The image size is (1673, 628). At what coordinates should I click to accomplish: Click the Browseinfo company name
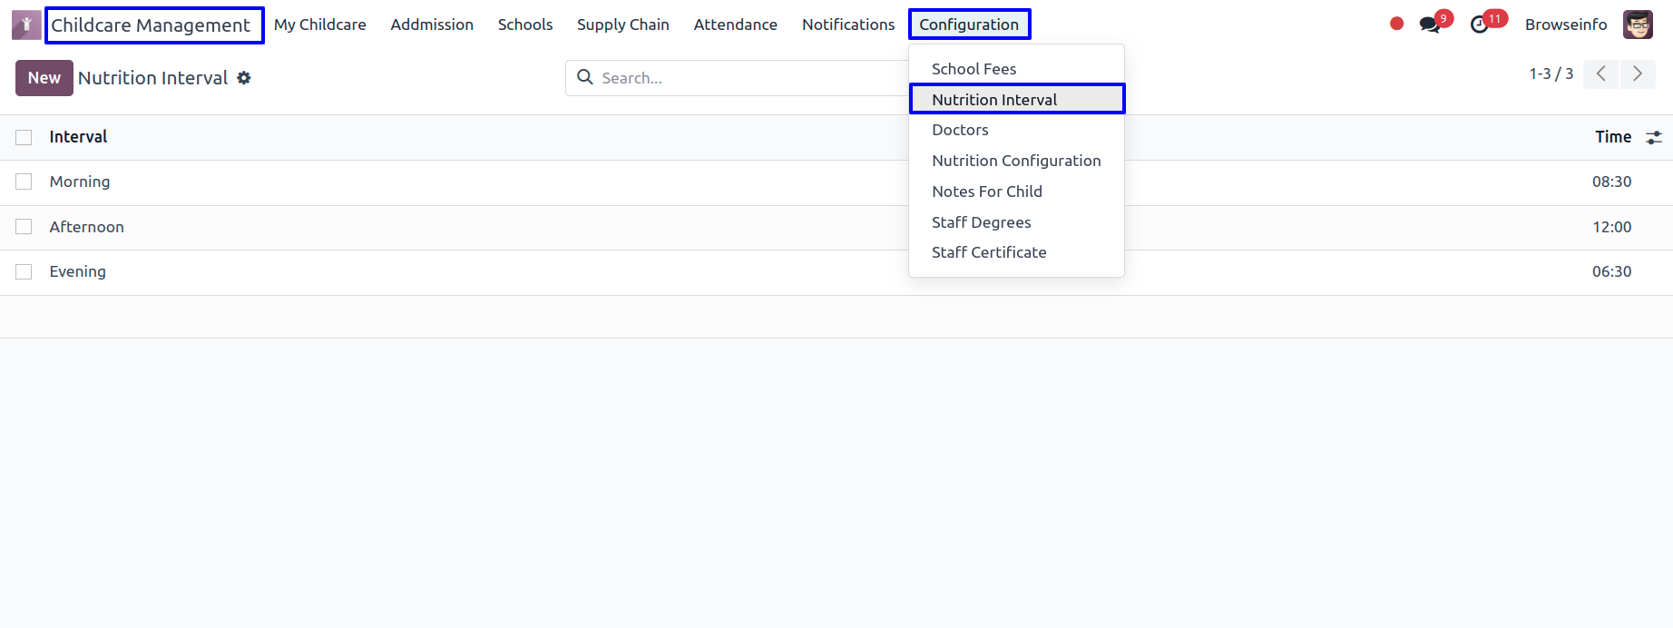[1566, 25]
